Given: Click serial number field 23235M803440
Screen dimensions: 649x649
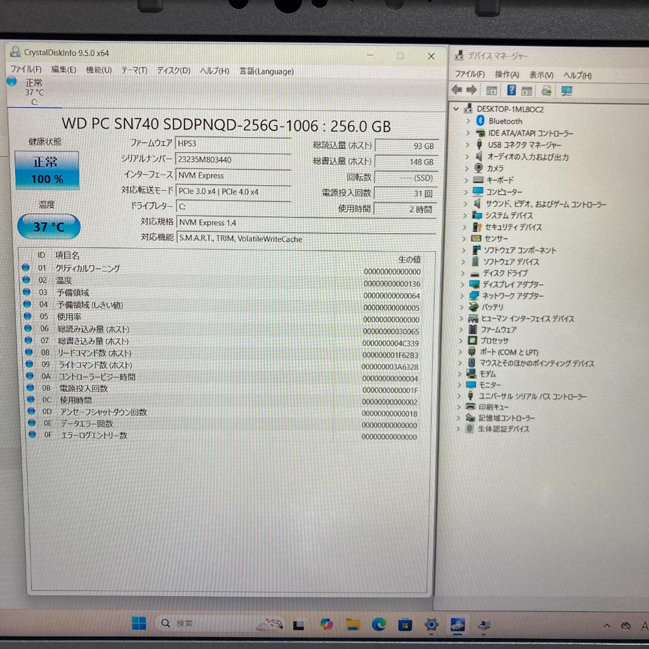Looking at the screenshot, I should [x=233, y=159].
